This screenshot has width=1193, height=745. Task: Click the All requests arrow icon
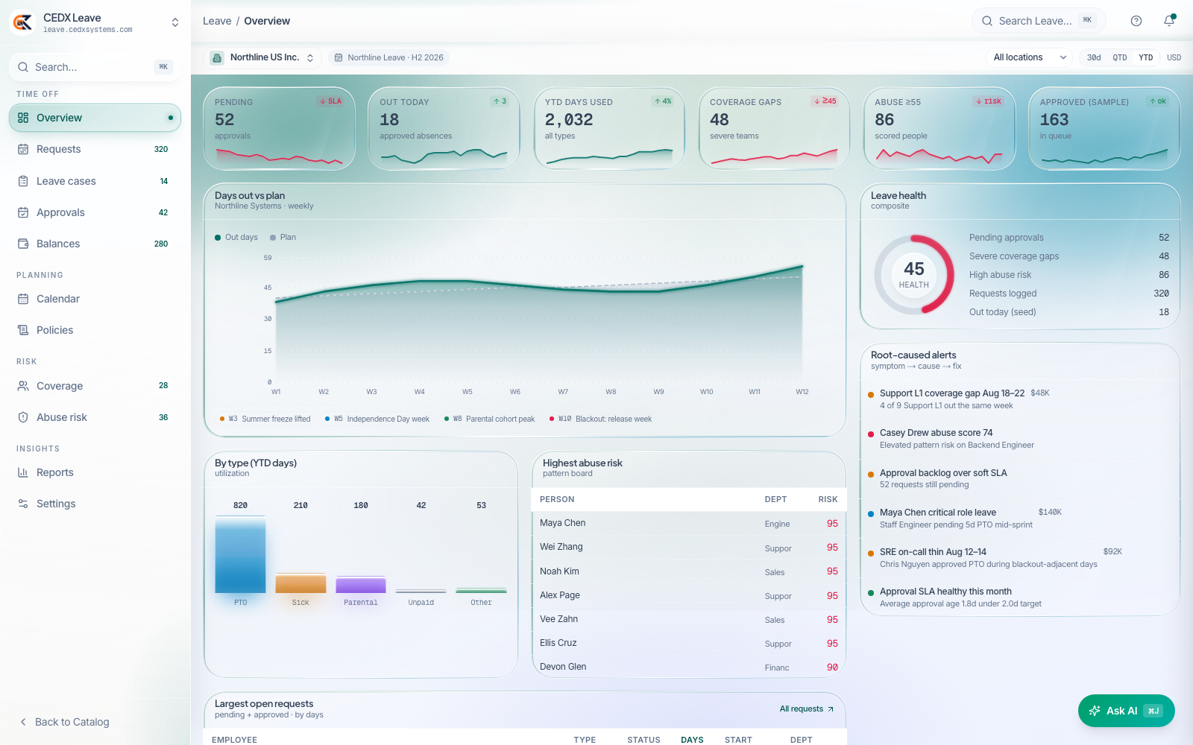[x=831, y=709]
